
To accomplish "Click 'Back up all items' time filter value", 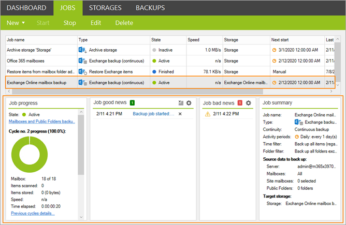I will pyautogui.click(x=316, y=144).
